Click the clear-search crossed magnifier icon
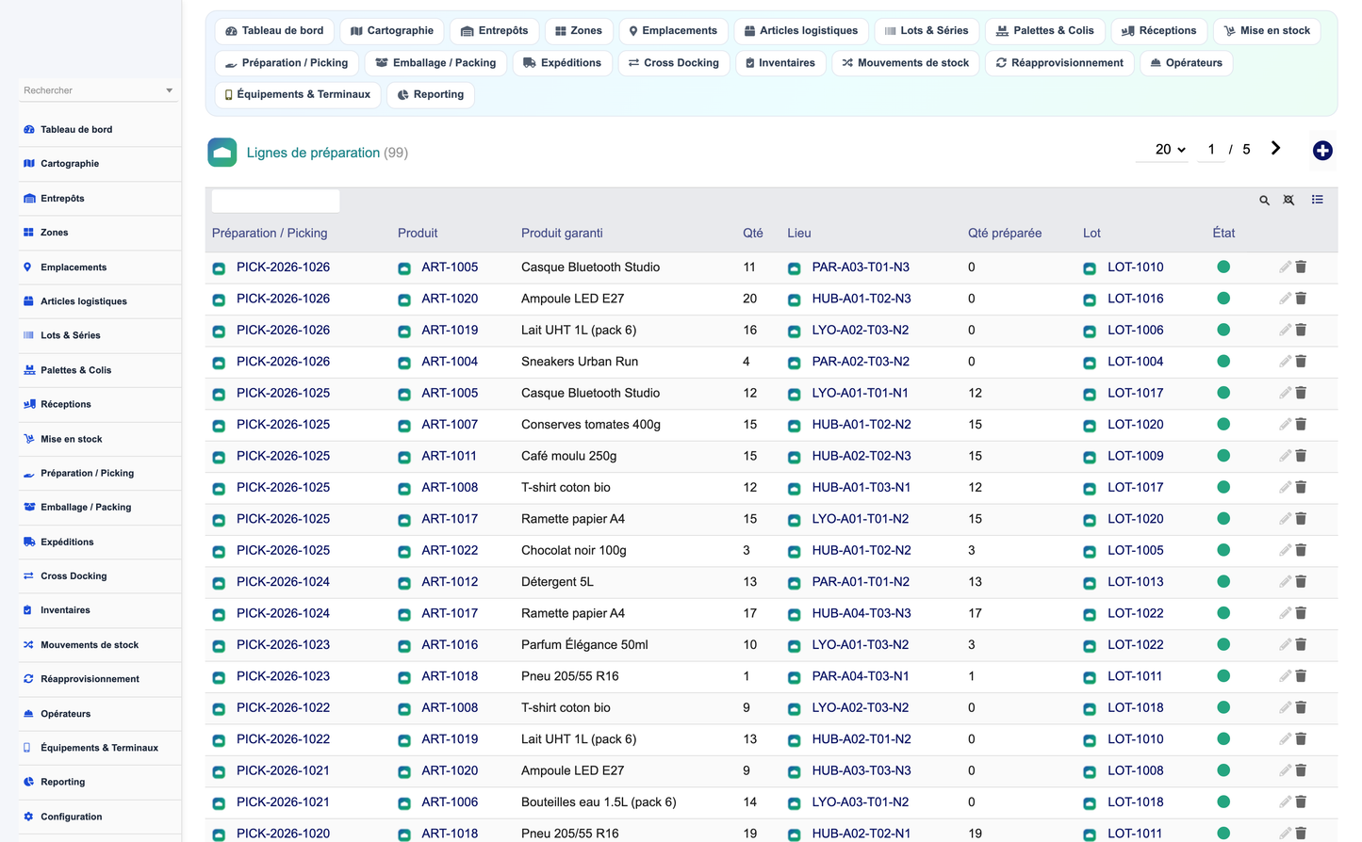 (x=1288, y=200)
